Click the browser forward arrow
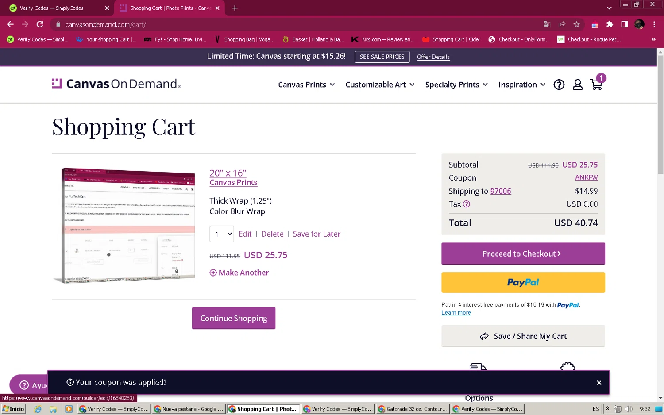Image resolution: width=664 pixels, height=415 pixels. (x=25, y=24)
